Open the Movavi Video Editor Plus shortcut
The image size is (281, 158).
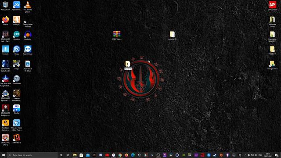[17, 125]
